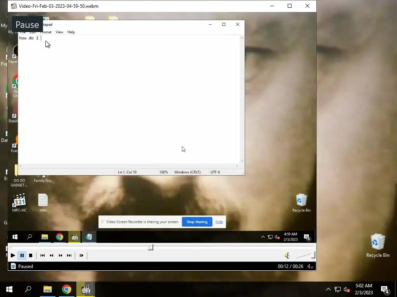Step forward one frame
Screen dimensions: 397x297
(81, 255)
